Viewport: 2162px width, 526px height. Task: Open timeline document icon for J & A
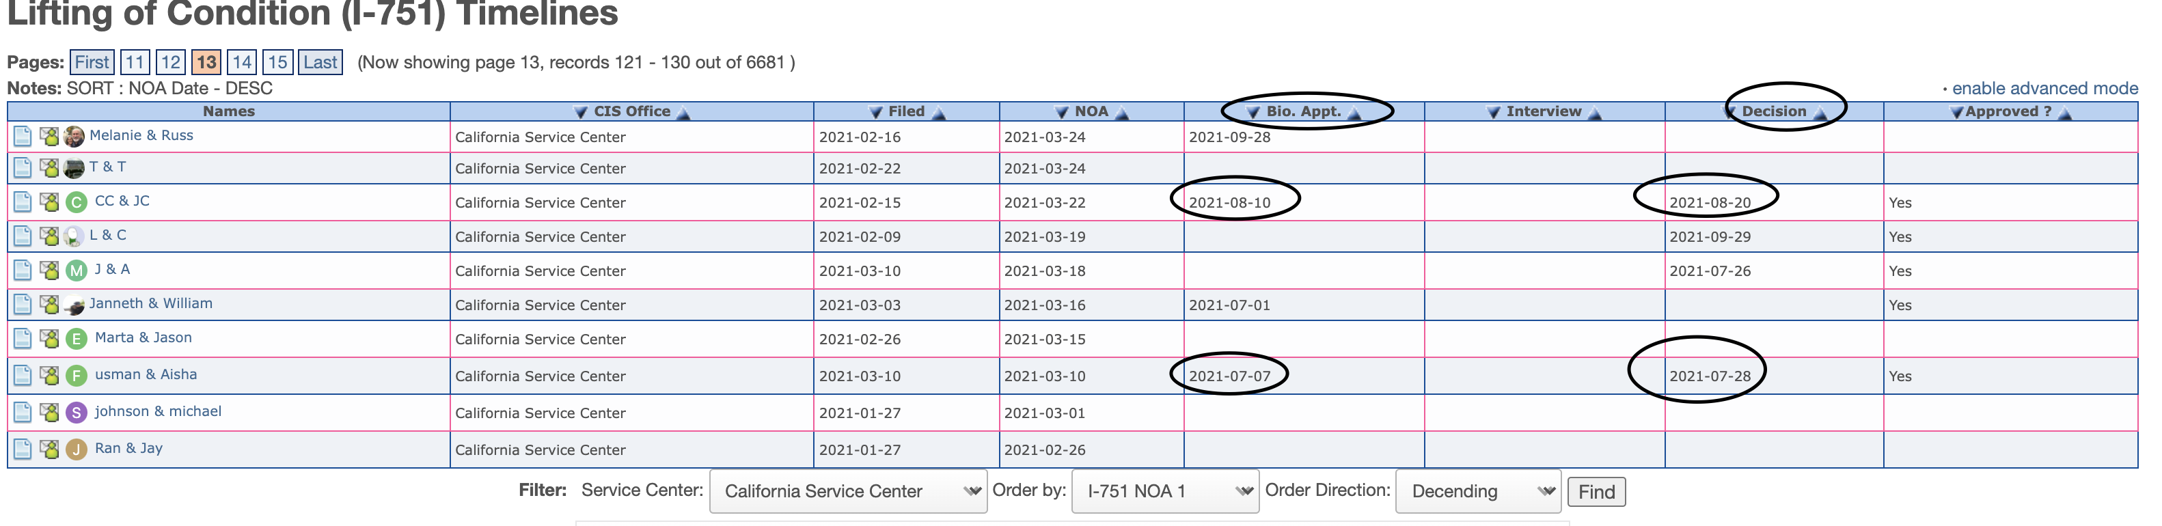click(23, 270)
